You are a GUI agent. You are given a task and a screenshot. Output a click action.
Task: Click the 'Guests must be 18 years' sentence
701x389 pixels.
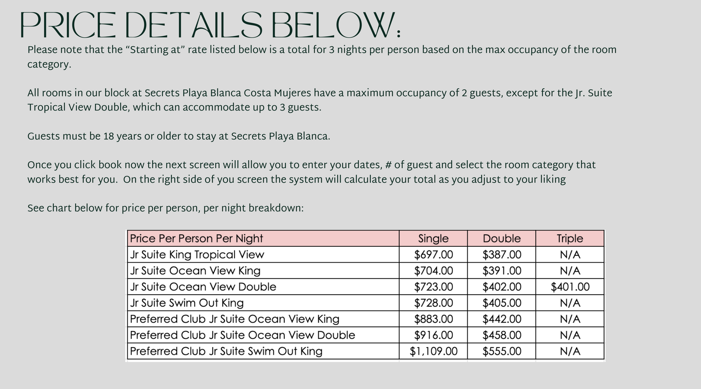click(x=179, y=137)
